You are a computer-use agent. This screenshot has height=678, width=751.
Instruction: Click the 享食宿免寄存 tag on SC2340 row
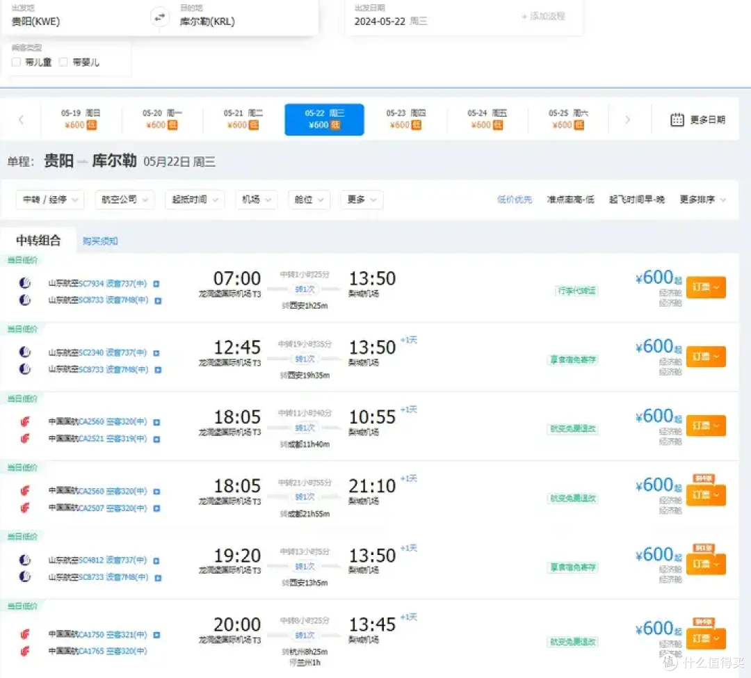point(573,360)
